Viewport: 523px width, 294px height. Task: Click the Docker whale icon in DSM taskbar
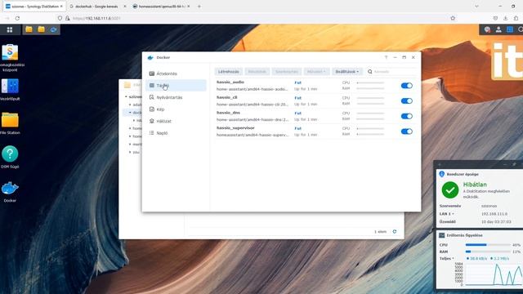pos(53,29)
